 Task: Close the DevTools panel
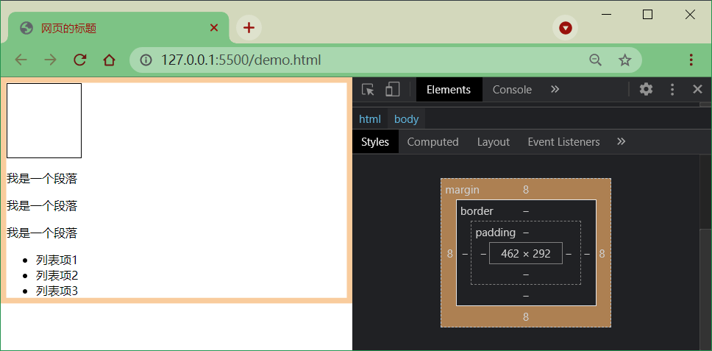point(697,90)
